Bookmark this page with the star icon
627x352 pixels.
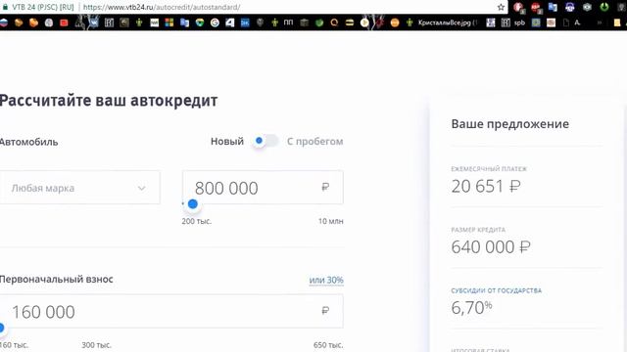coord(501,7)
